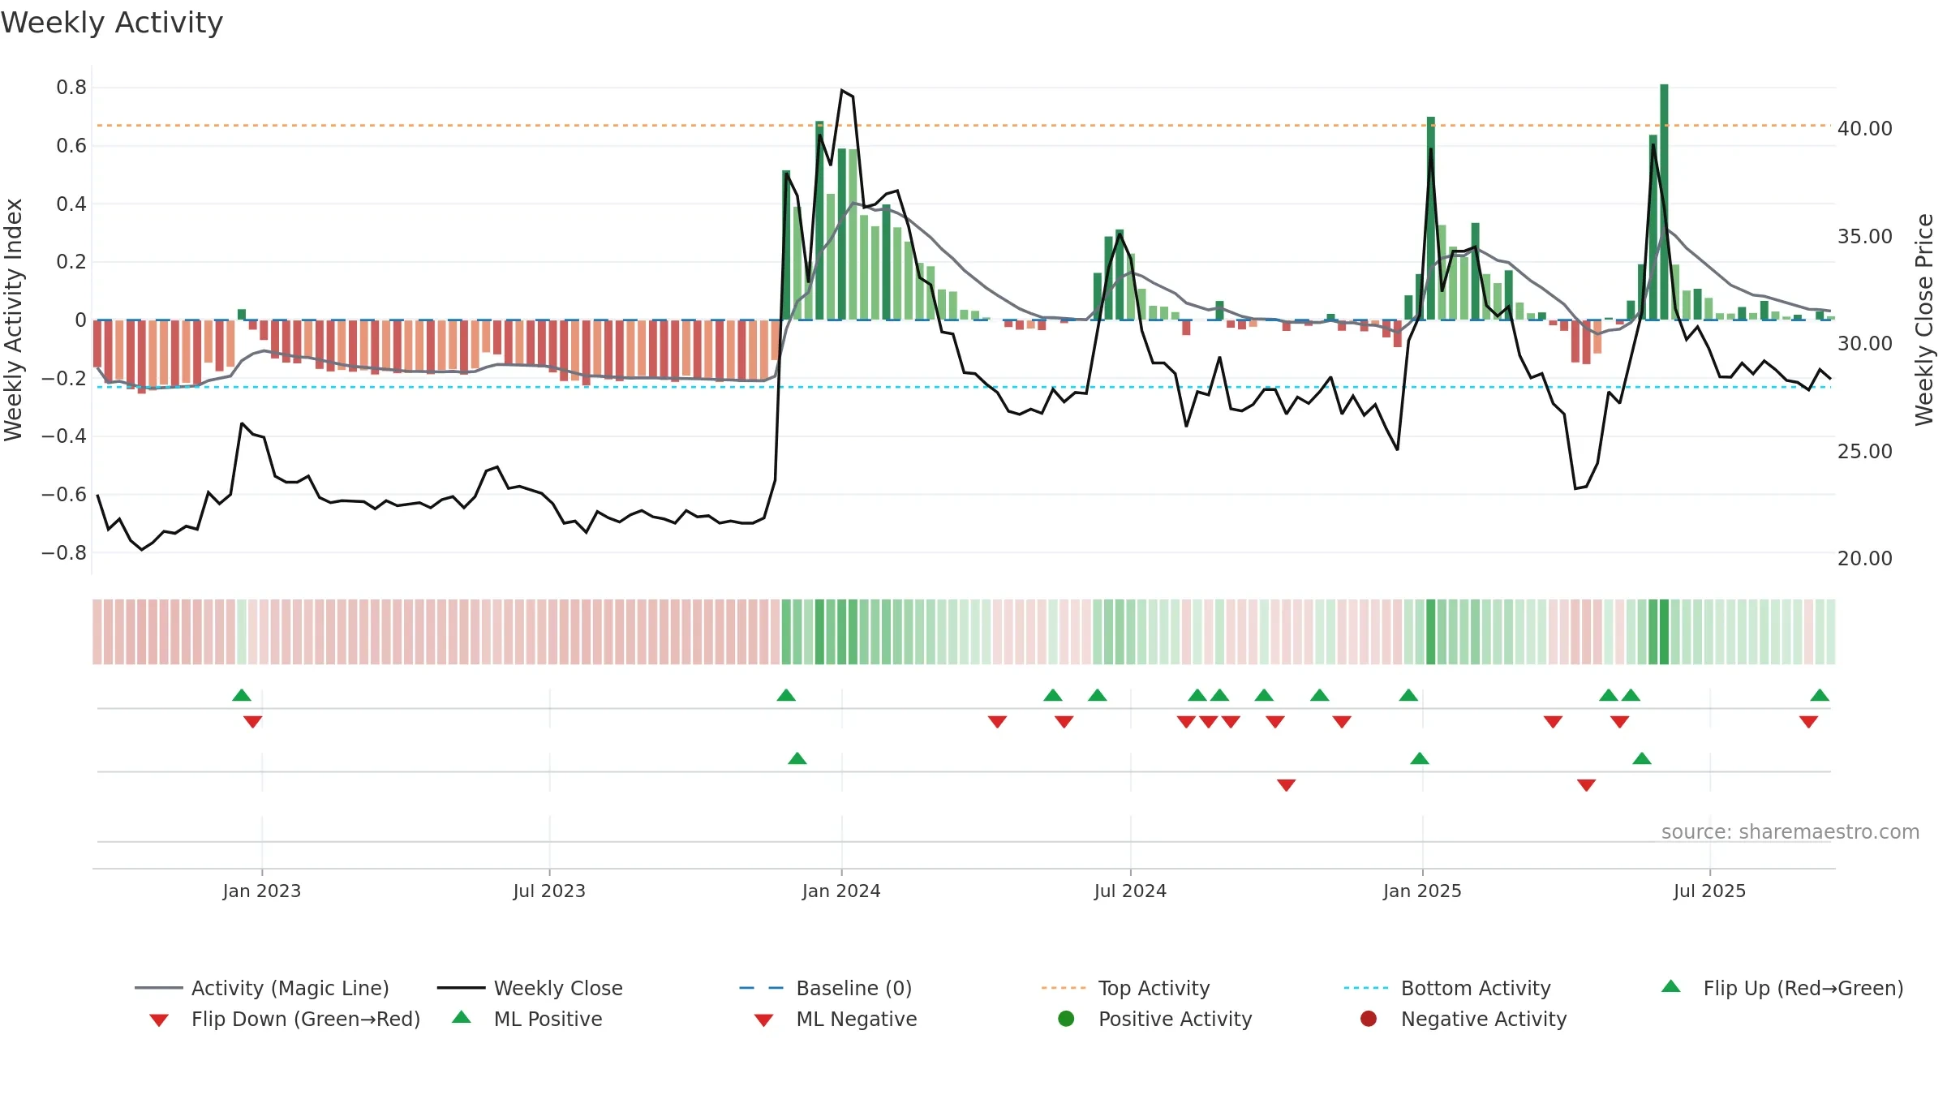Image resolution: width=1947 pixels, height=1095 pixels.
Task: Click the Flip Down triangle icon in legend
Action: [159, 1020]
